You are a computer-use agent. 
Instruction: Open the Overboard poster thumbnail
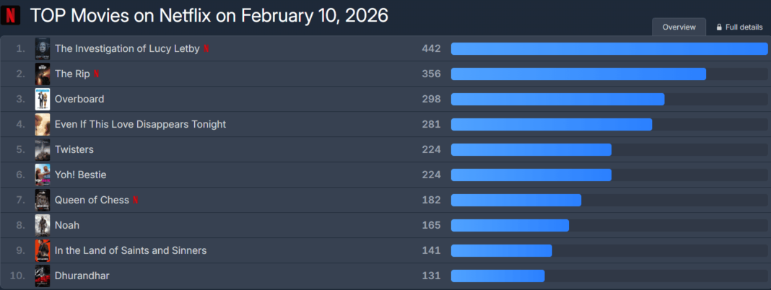[43, 100]
